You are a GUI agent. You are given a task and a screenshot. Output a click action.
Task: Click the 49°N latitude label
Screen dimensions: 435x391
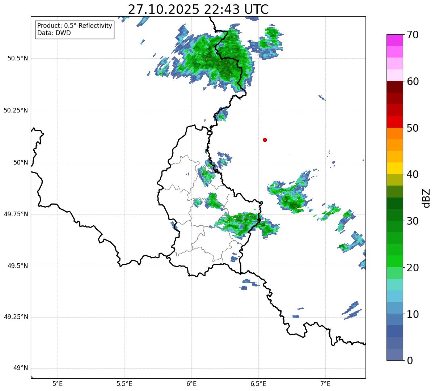[21, 368]
